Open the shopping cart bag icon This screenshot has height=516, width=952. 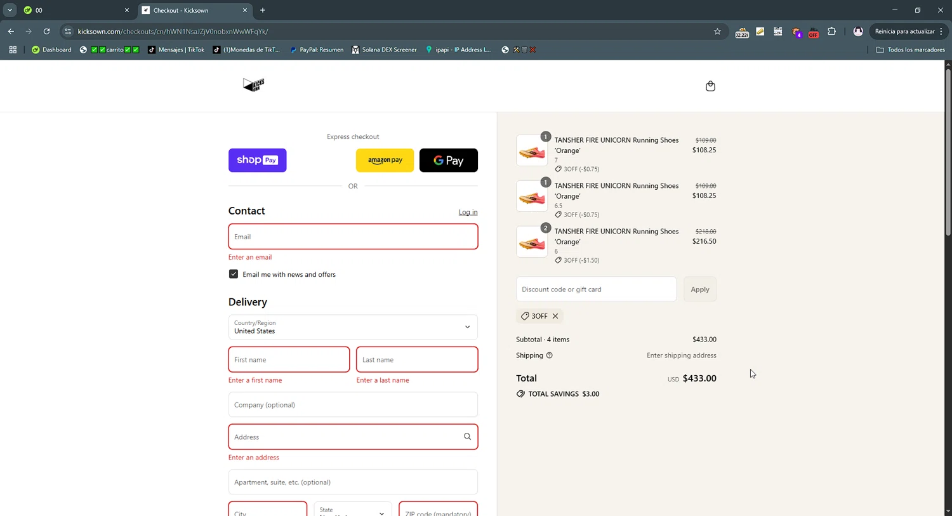pyautogui.click(x=710, y=86)
